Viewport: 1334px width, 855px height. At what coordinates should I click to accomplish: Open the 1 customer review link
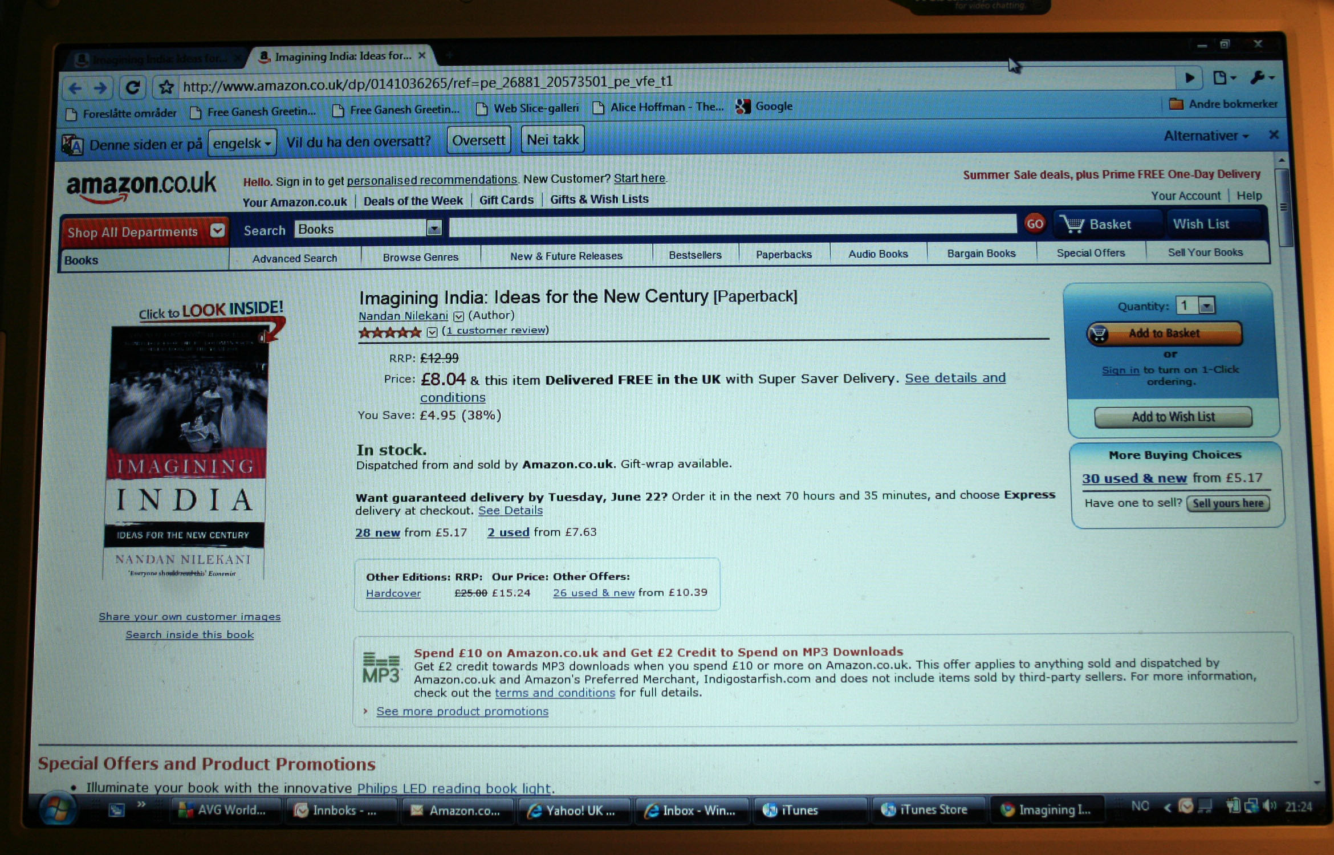(x=495, y=331)
